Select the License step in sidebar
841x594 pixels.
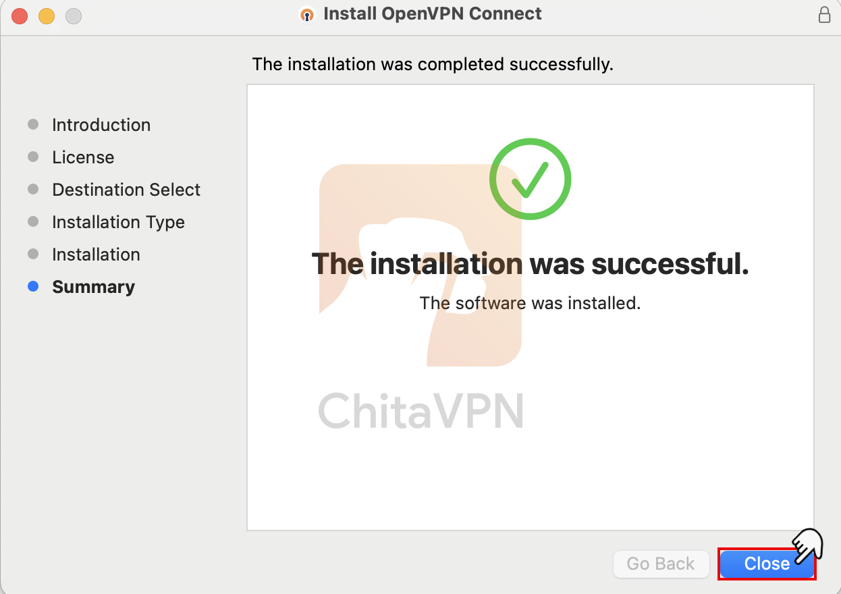[83, 157]
